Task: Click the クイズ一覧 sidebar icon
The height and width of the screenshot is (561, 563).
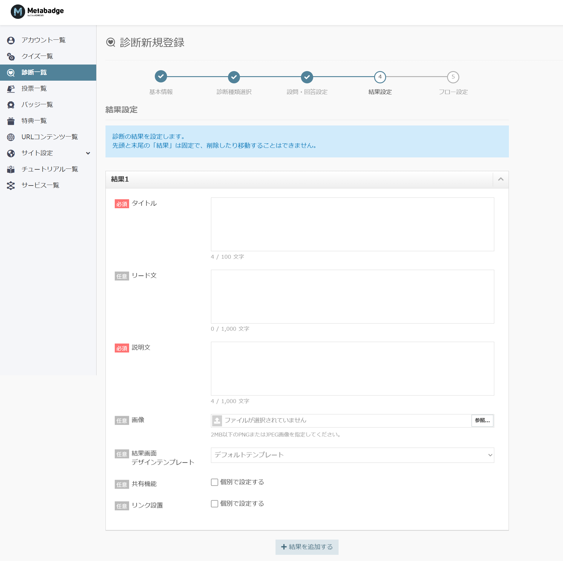Action: click(11, 56)
